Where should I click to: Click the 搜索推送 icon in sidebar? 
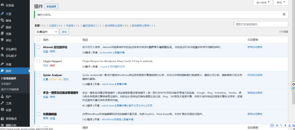pos(2,119)
